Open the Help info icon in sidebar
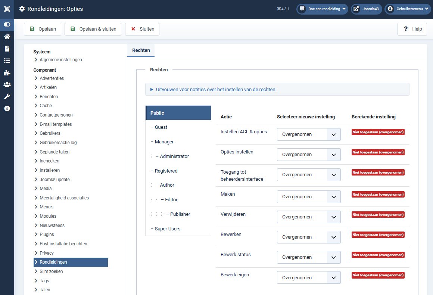 click(7, 108)
